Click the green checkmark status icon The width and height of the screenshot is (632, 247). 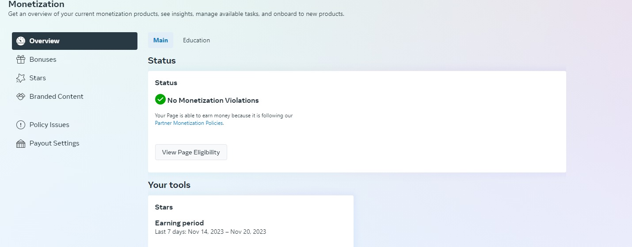point(160,99)
